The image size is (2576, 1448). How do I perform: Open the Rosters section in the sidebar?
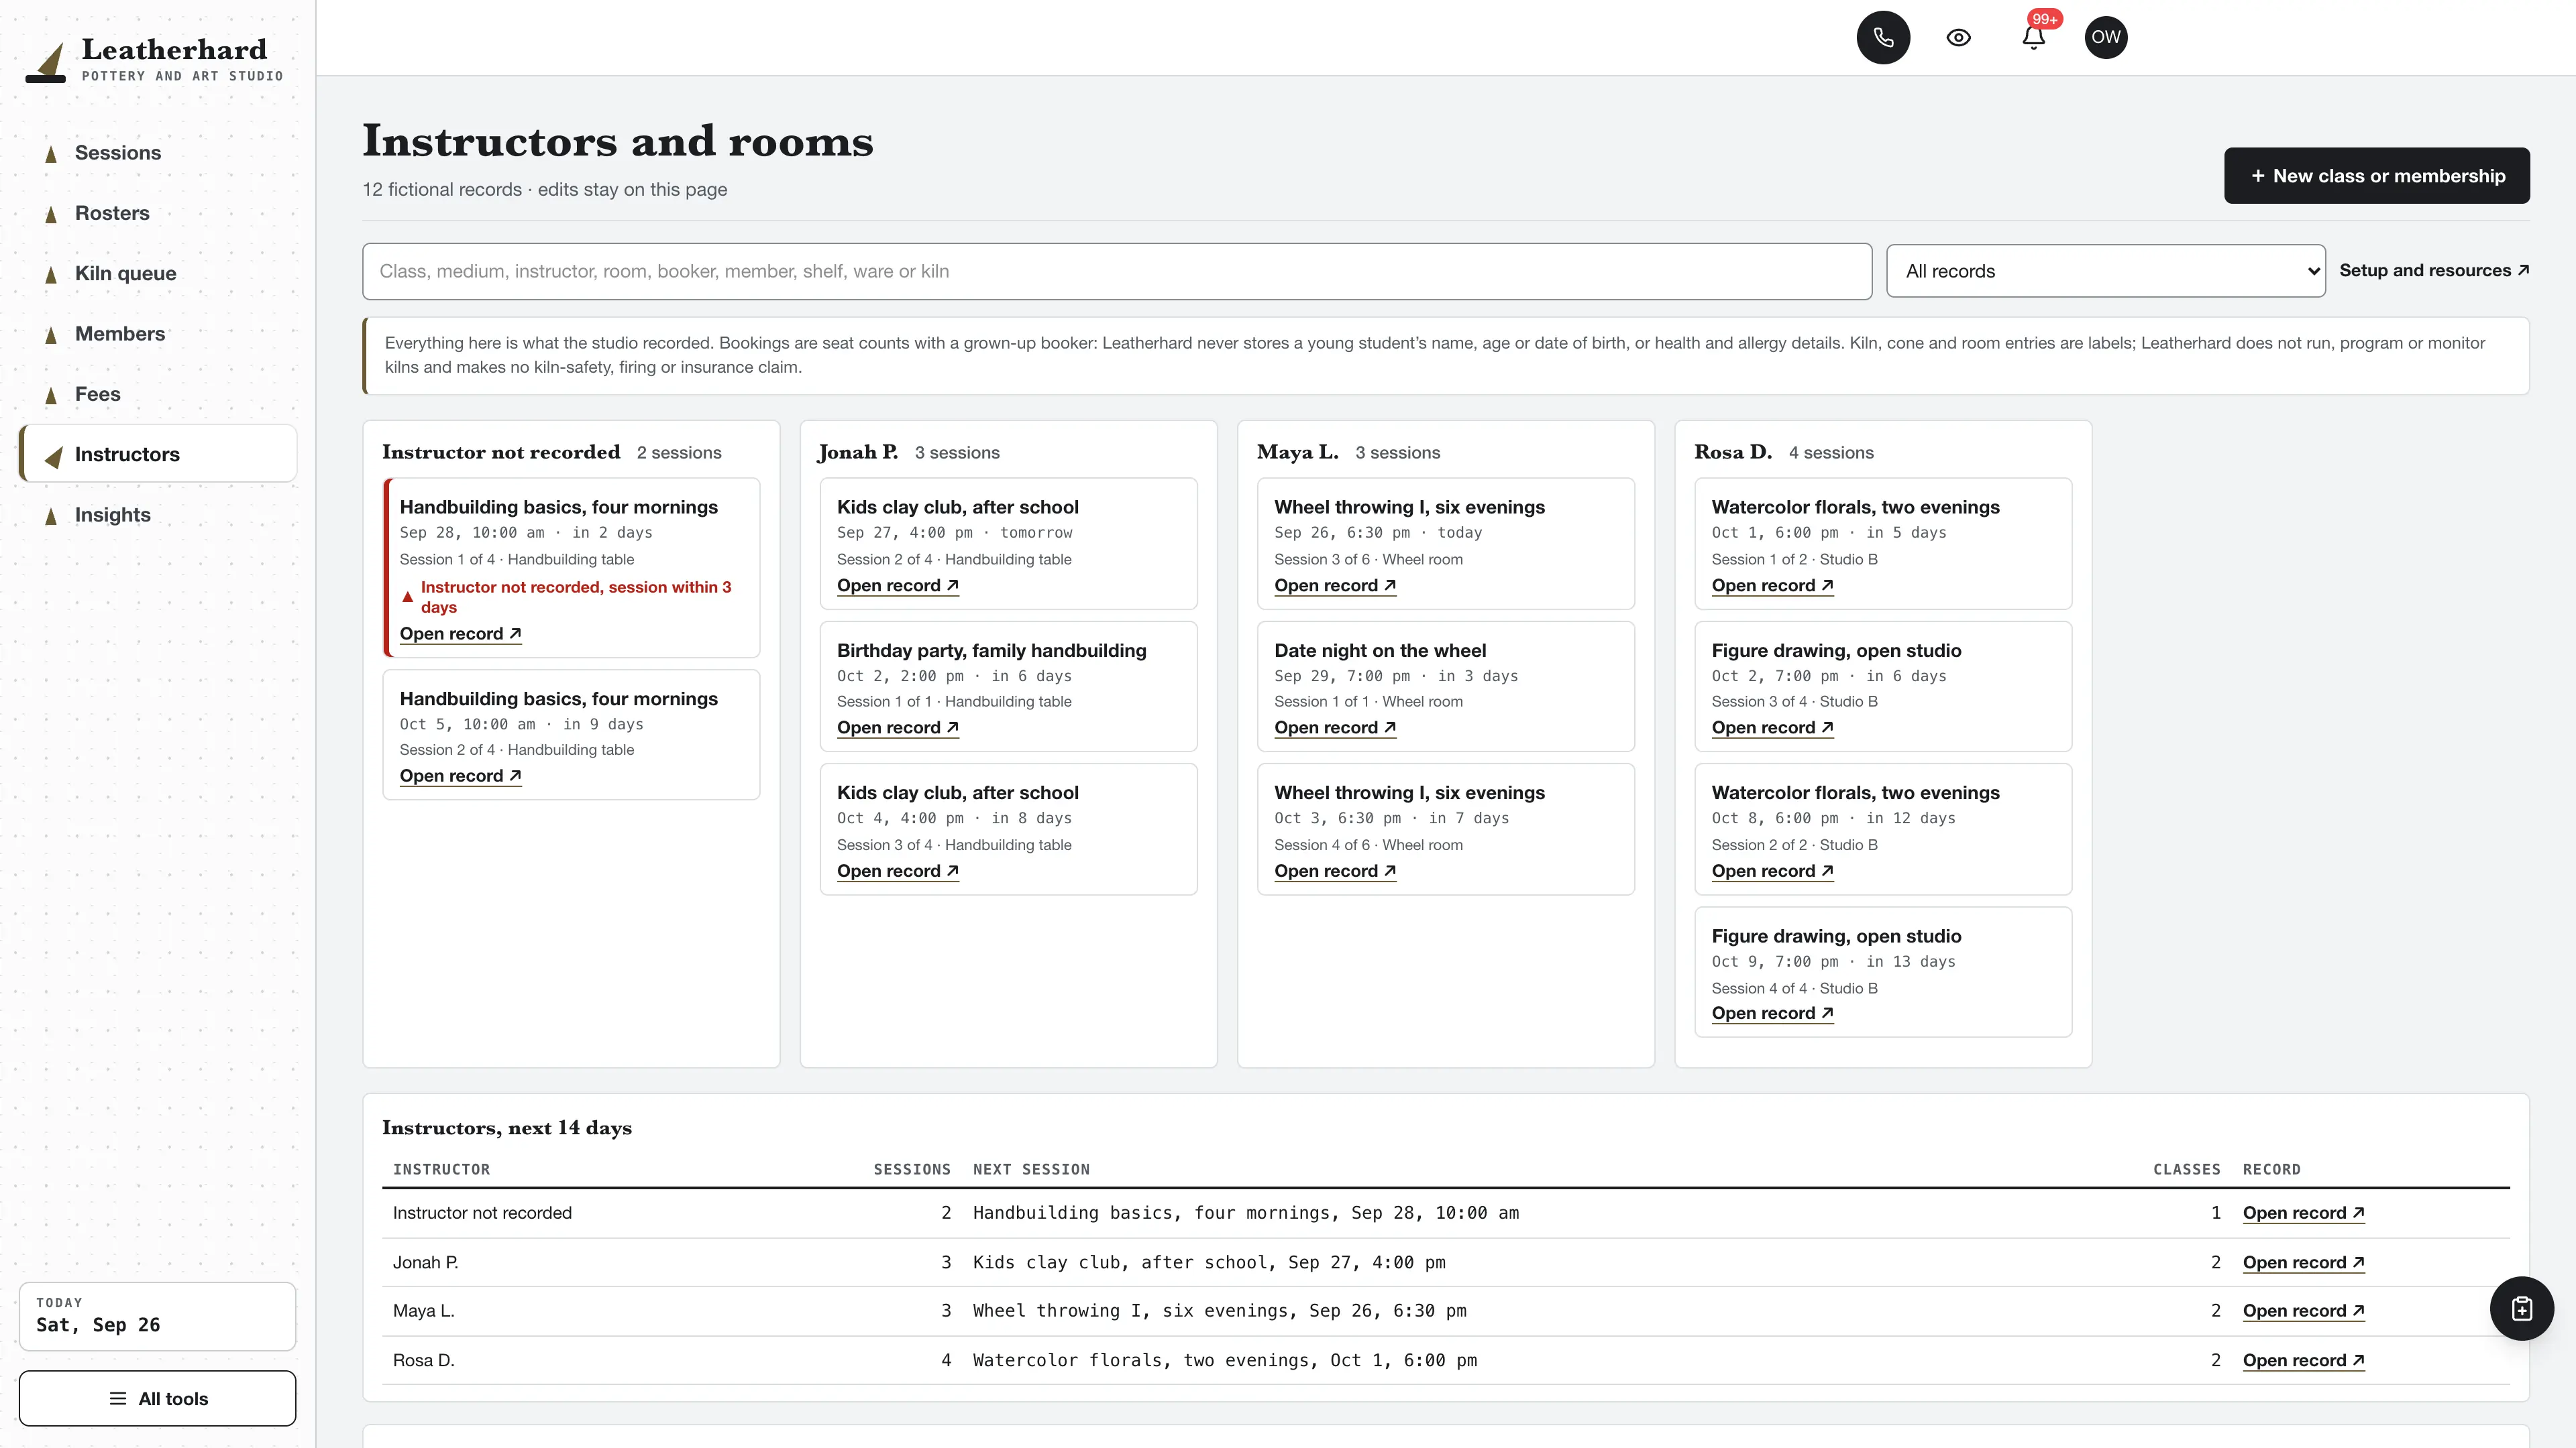point(158,213)
